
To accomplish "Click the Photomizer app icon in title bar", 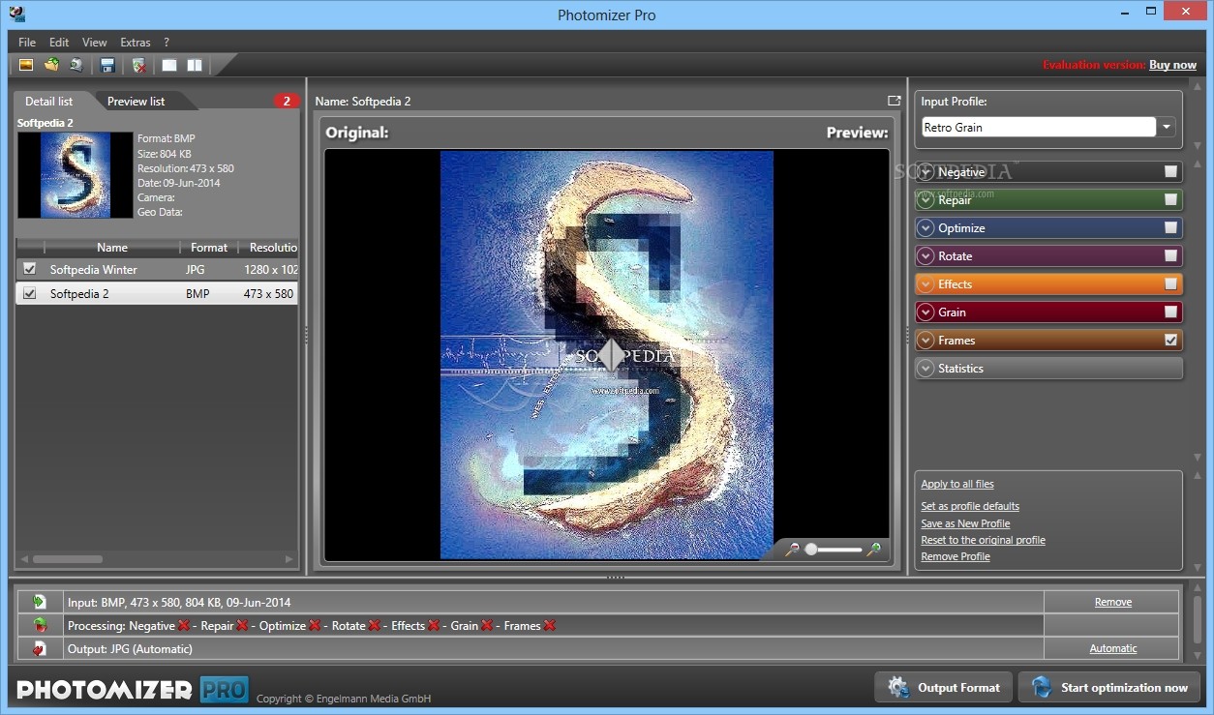I will (x=16, y=15).
